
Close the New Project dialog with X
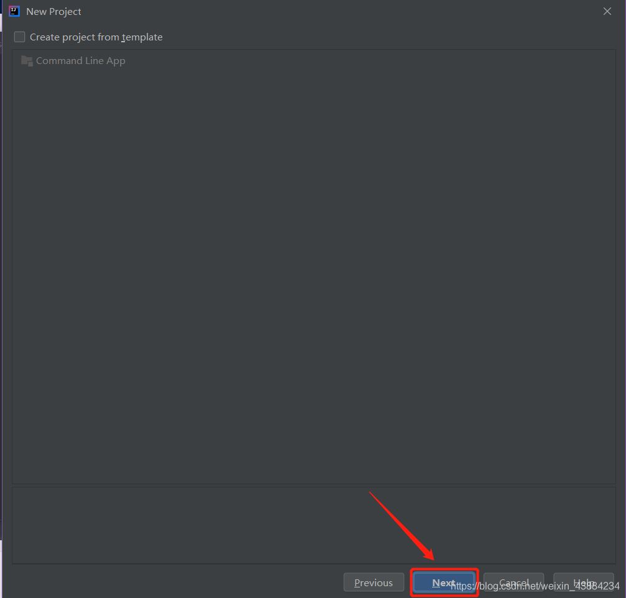click(607, 11)
